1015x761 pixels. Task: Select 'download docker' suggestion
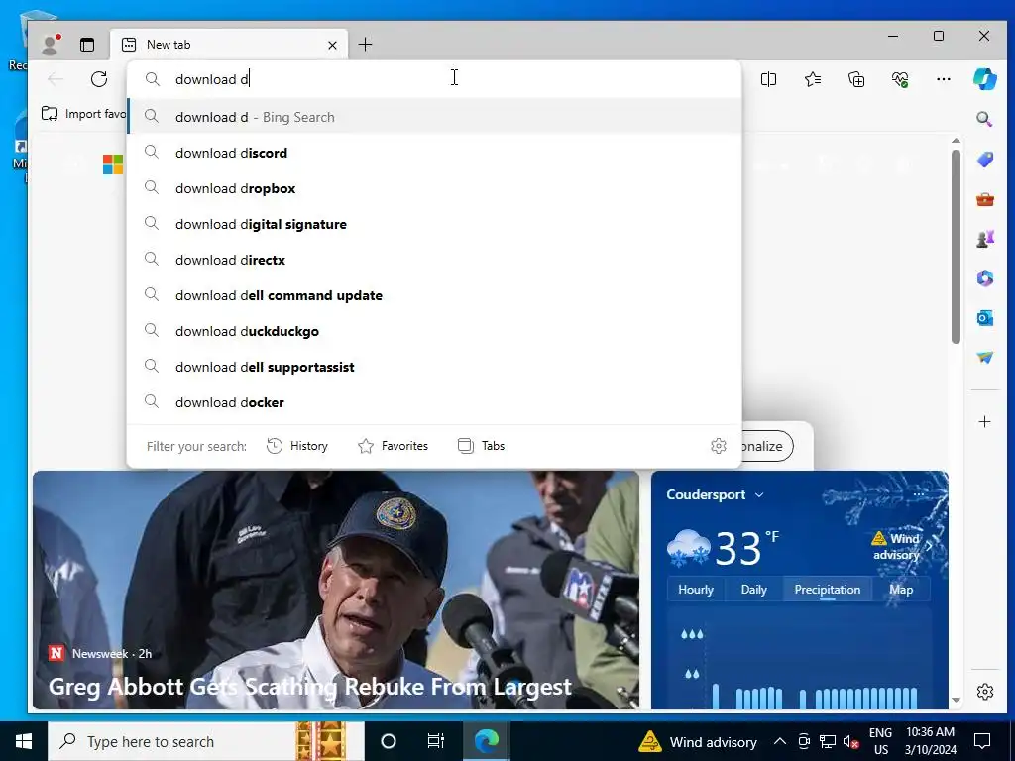[x=434, y=402]
